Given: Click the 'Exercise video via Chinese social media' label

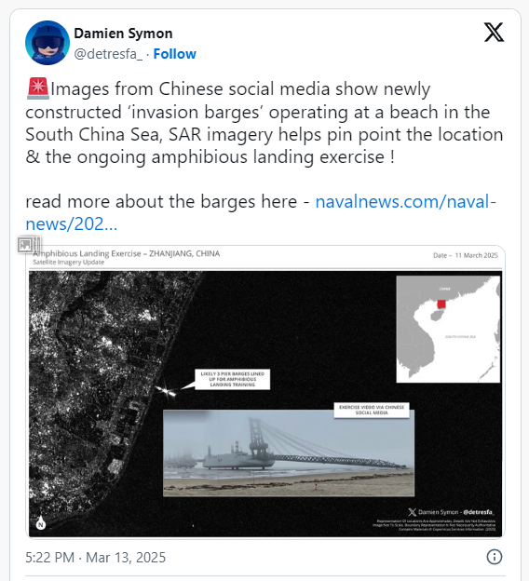Looking at the screenshot, I should 372,410.
